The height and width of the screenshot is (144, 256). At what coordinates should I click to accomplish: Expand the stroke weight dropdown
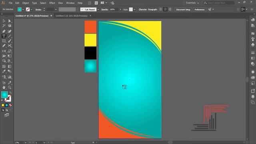[56, 10]
